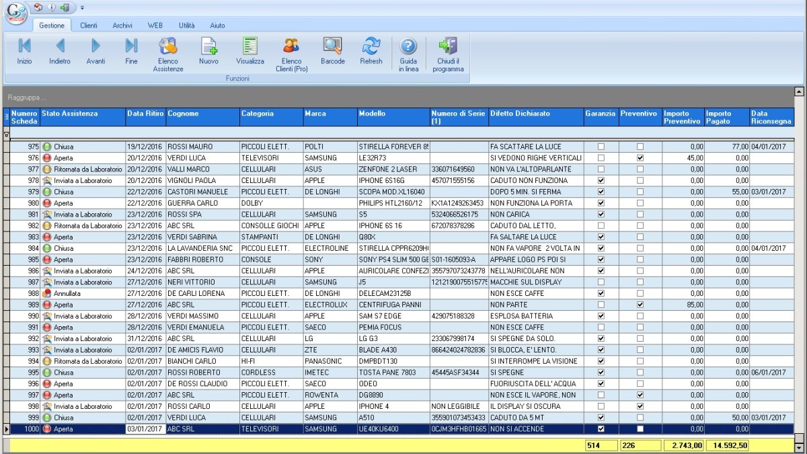Click Ritornata da Laboratorio icon in row 994
The height and width of the screenshot is (454, 807).
coord(47,361)
